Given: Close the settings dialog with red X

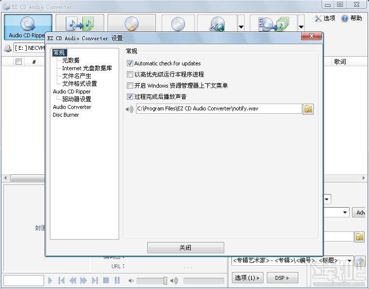Looking at the screenshot, I should point(311,36).
